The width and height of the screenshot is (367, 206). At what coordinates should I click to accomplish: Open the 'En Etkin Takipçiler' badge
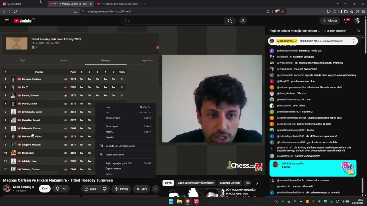coord(334,31)
